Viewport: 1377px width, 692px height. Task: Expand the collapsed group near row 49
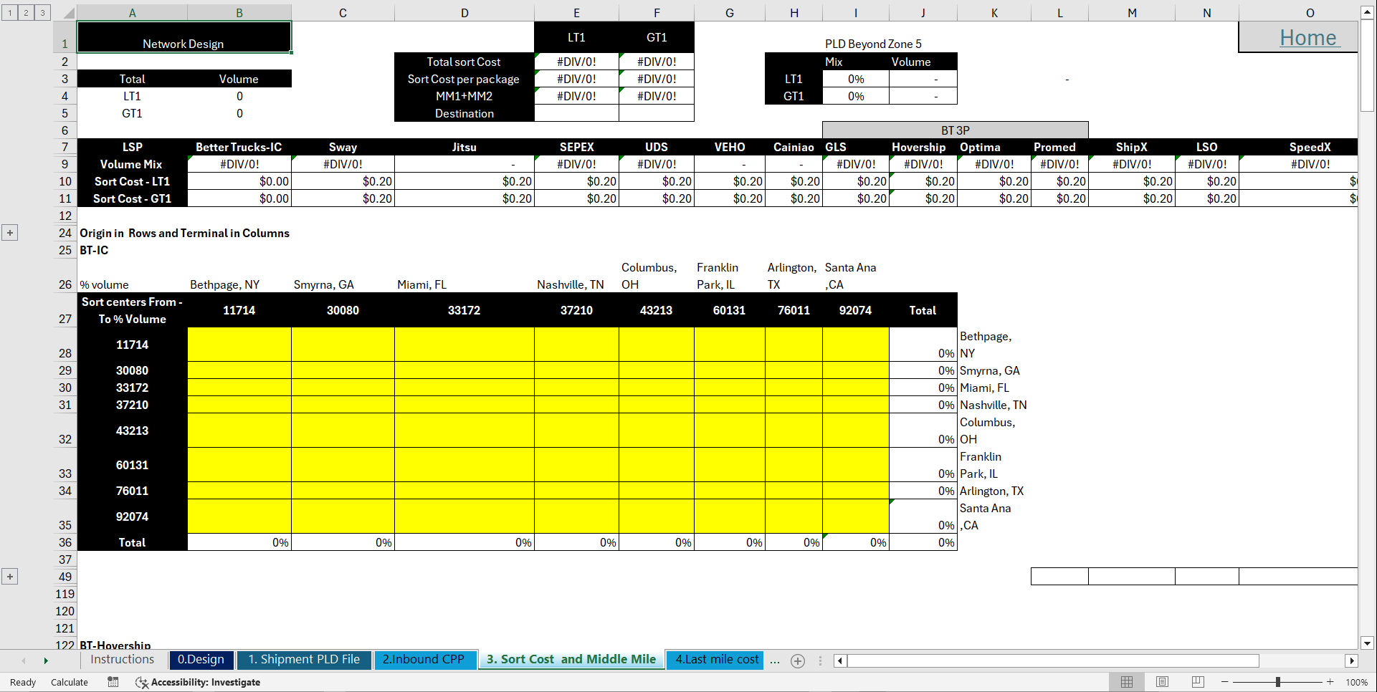(x=9, y=576)
